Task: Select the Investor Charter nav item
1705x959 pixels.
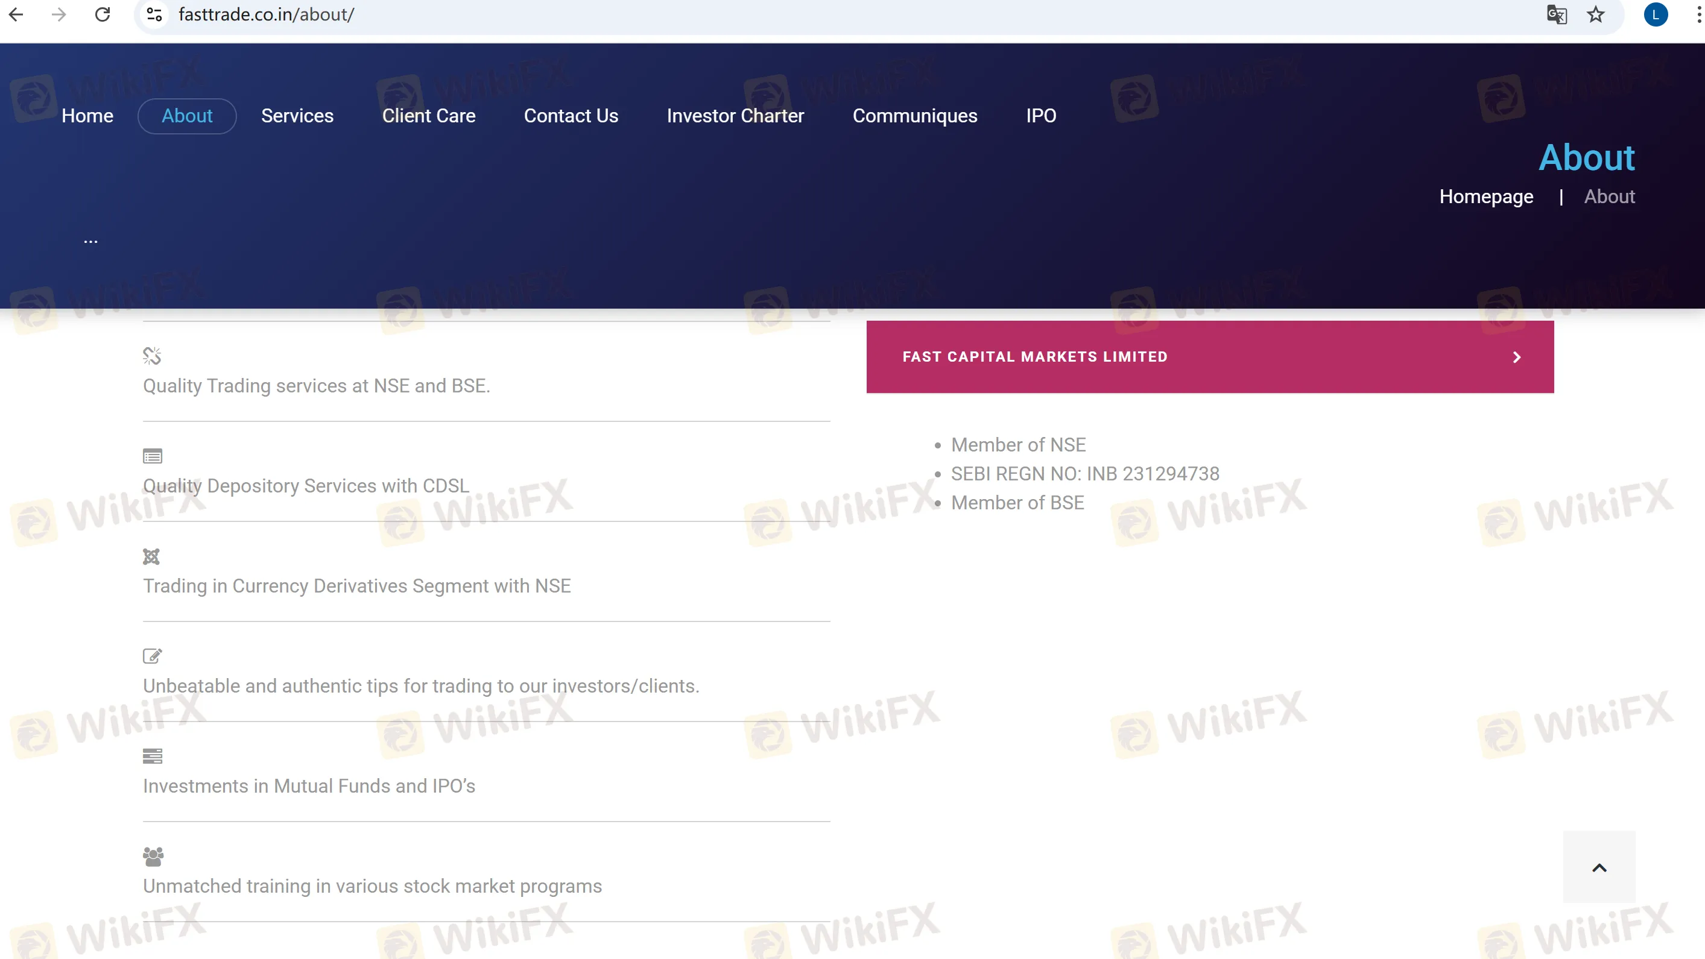Action: coord(735,116)
